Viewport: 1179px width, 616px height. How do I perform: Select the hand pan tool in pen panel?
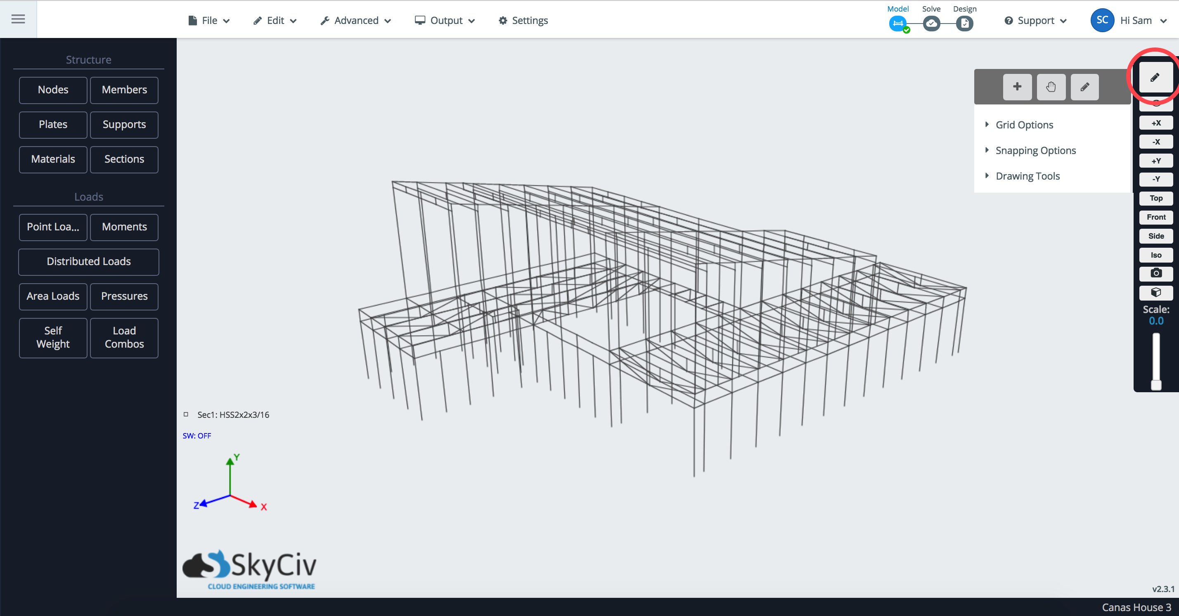[x=1051, y=87]
